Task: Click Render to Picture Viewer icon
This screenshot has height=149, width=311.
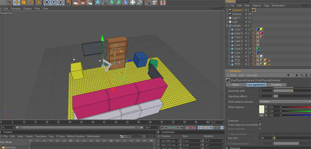Action: pyautogui.click(x=83, y=2)
